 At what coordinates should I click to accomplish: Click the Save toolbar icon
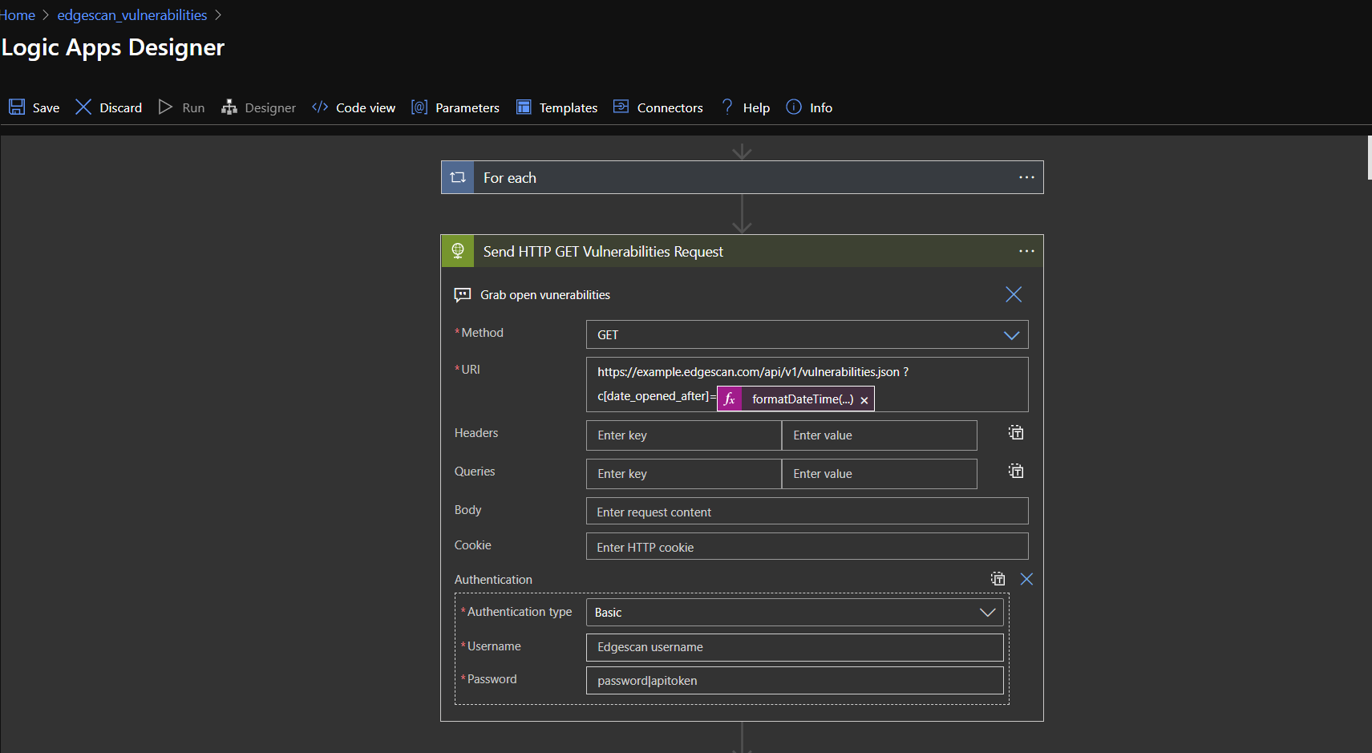[x=17, y=107]
